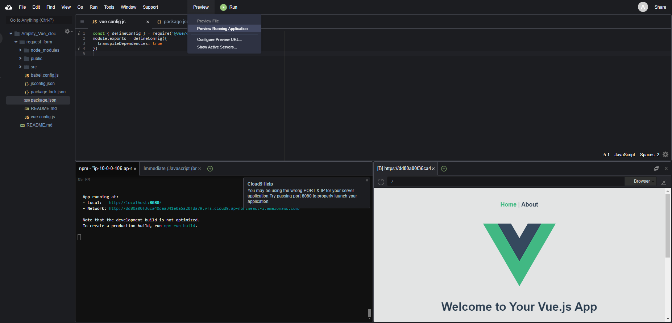This screenshot has width=672, height=323.
Task: Choose Configure Preview URL...
Action: pyautogui.click(x=224, y=39)
